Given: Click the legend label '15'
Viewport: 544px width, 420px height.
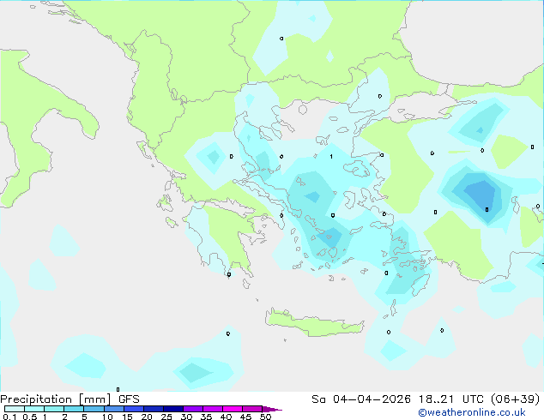Looking at the screenshot, I should coord(127,417).
